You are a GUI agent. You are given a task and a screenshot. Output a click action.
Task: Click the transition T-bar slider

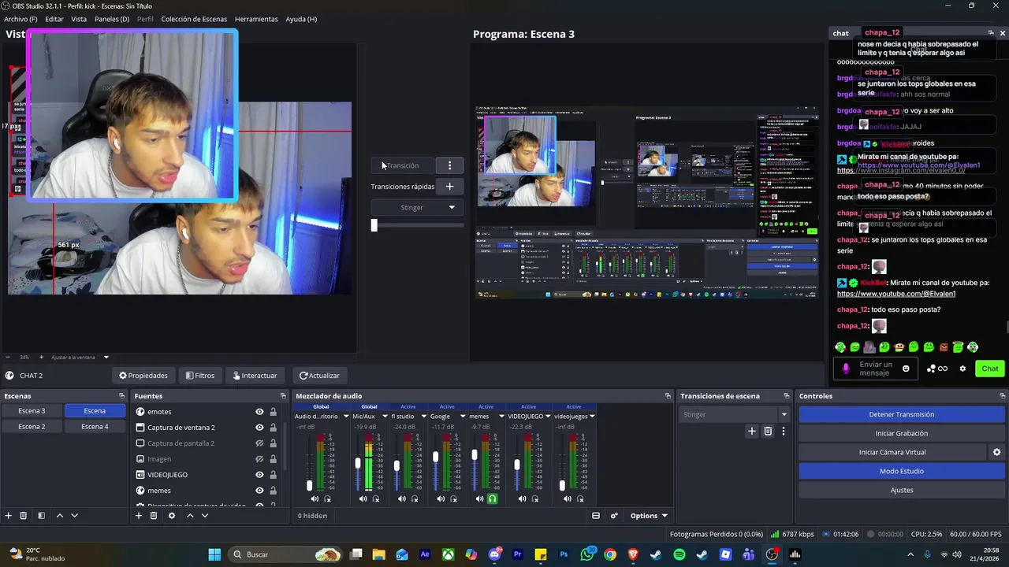[374, 225]
